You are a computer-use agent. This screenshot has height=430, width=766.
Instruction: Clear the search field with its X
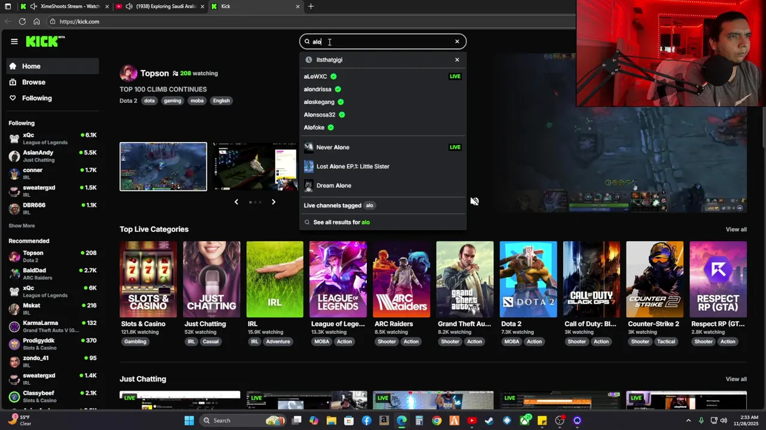(457, 41)
